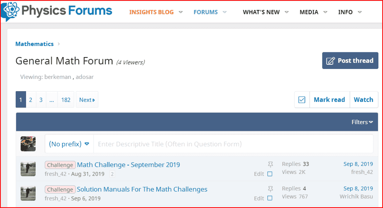Screen dimensions: 383x208
Task: Open fresh_42 avatar beside Math Challenge thread
Action: click(28, 169)
